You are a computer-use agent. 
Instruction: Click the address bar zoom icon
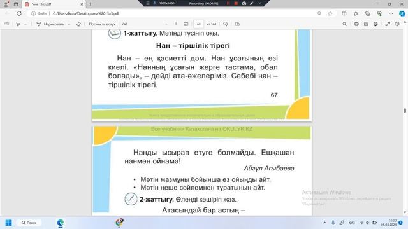[x=319, y=13]
